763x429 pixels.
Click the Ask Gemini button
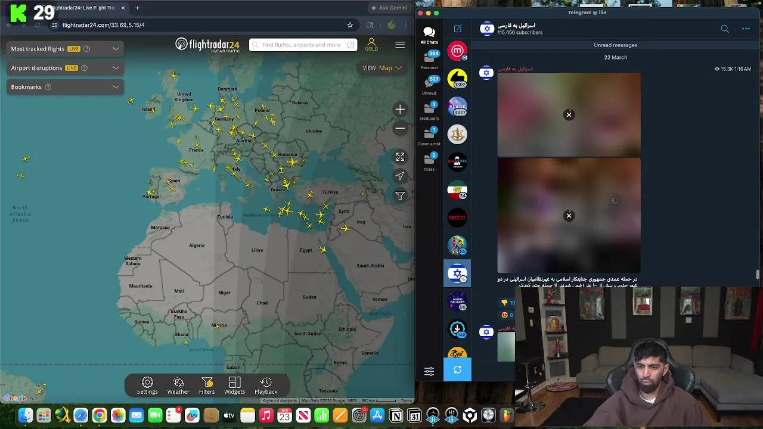click(389, 8)
